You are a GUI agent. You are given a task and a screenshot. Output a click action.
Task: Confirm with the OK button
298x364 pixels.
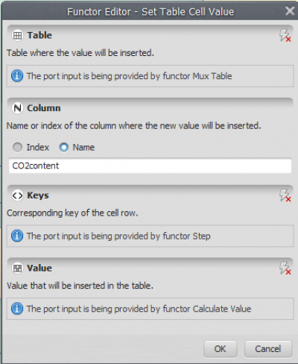click(221, 349)
